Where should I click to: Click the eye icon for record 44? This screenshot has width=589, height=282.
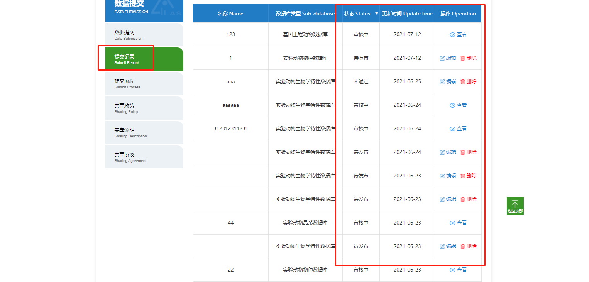click(452, 223)
